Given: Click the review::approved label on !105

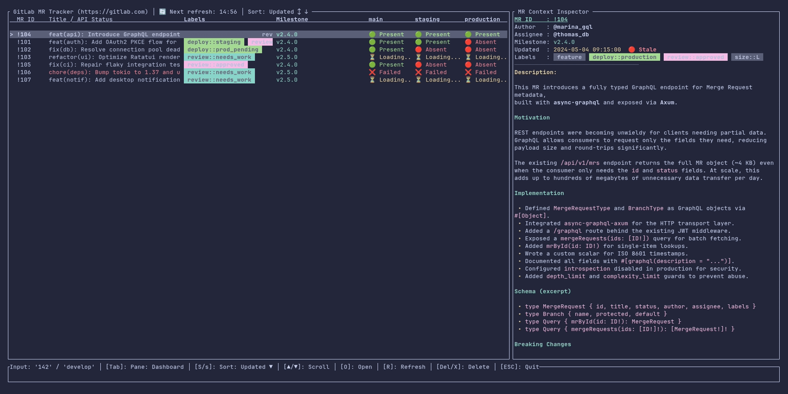Looking at the screenshot, I should click(x=216, y=65).
